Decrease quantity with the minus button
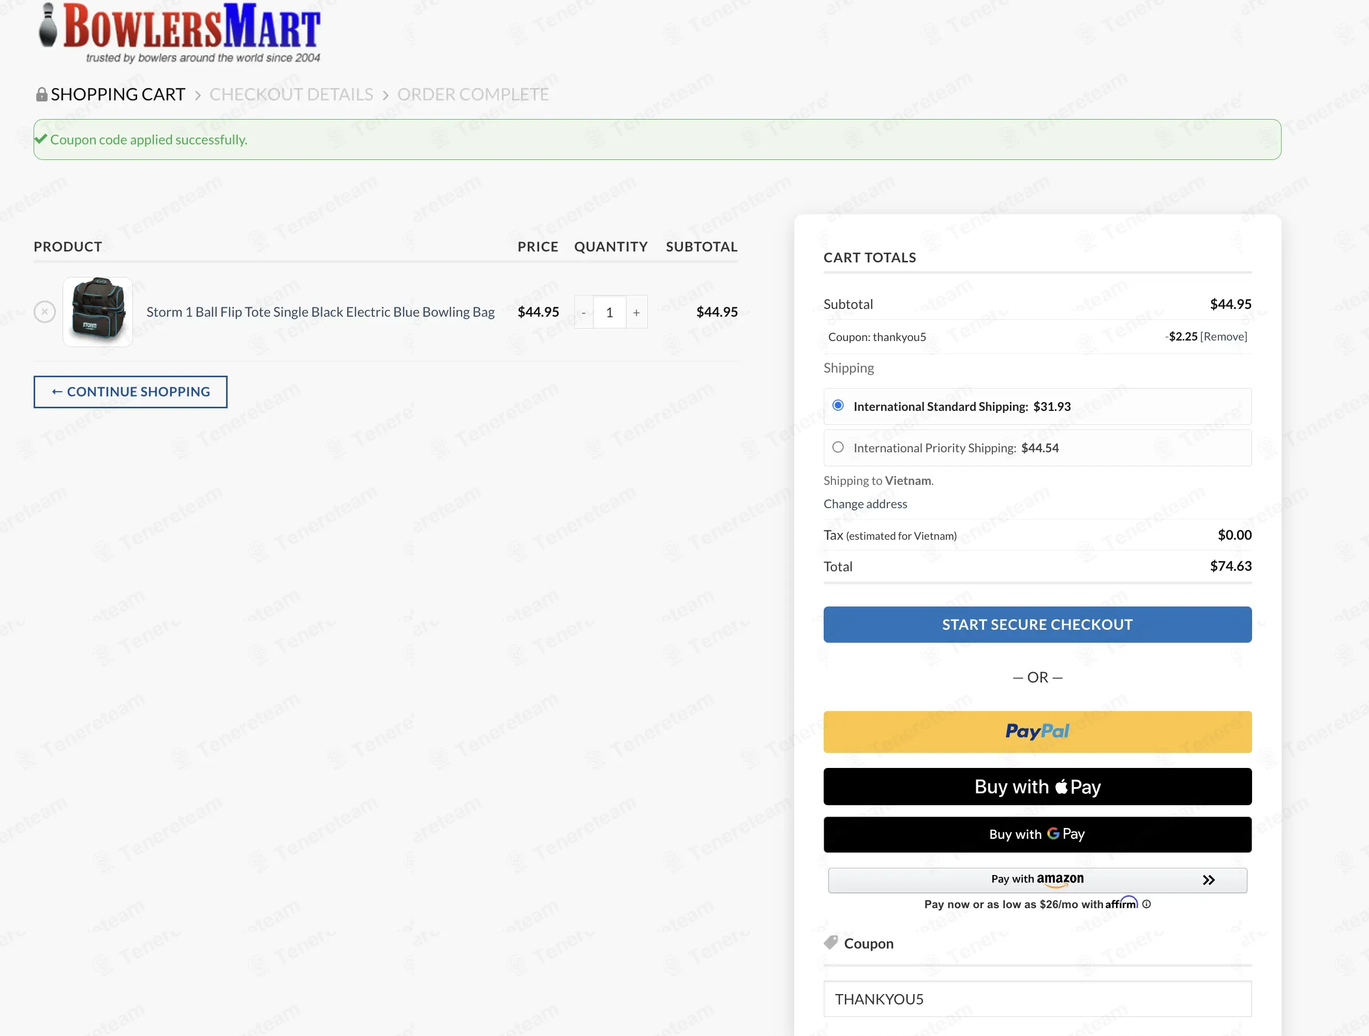Image resolution: width=1369 pixels, height=1036 pixels. tap(584, 313)
